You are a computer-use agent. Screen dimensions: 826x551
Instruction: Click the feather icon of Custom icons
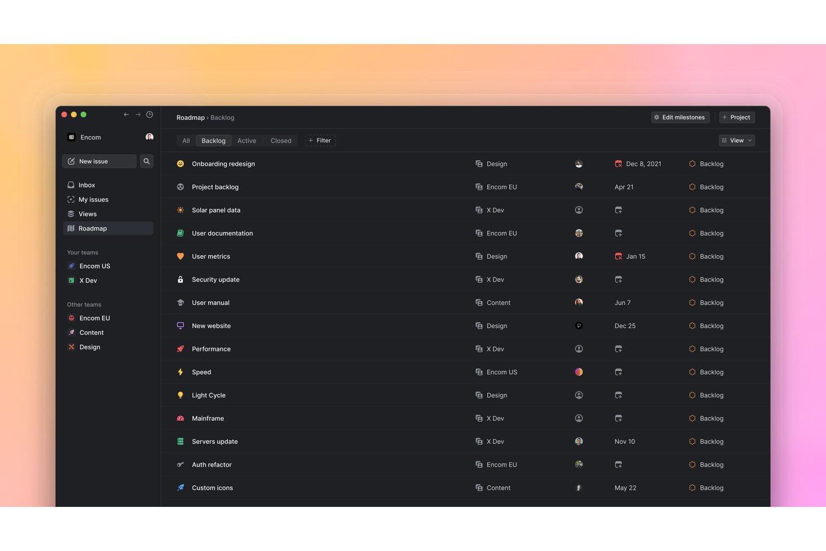point(180,488)
